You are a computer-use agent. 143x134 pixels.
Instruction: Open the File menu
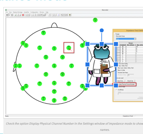pos(7,12)
